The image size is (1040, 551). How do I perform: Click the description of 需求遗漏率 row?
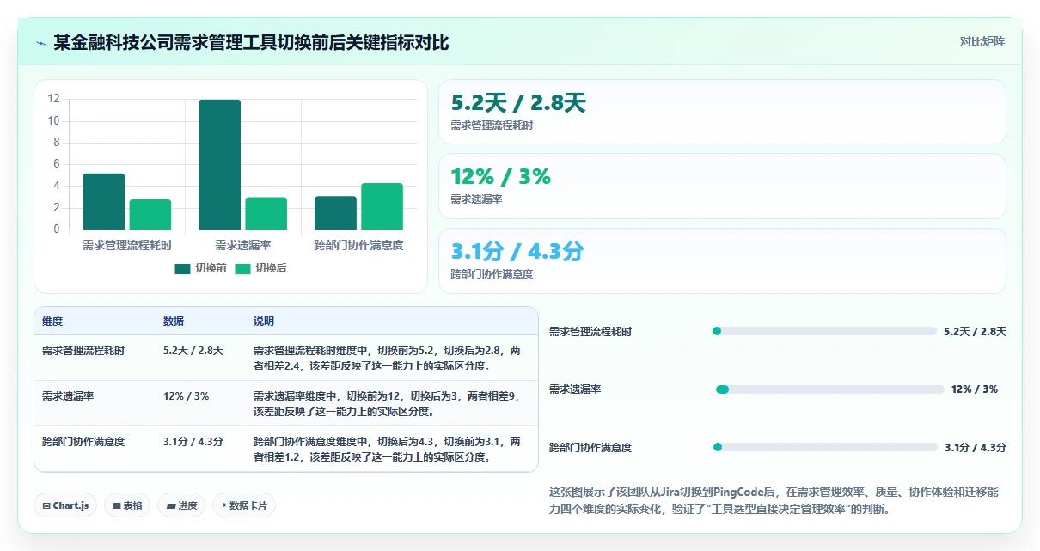(385, 404)
